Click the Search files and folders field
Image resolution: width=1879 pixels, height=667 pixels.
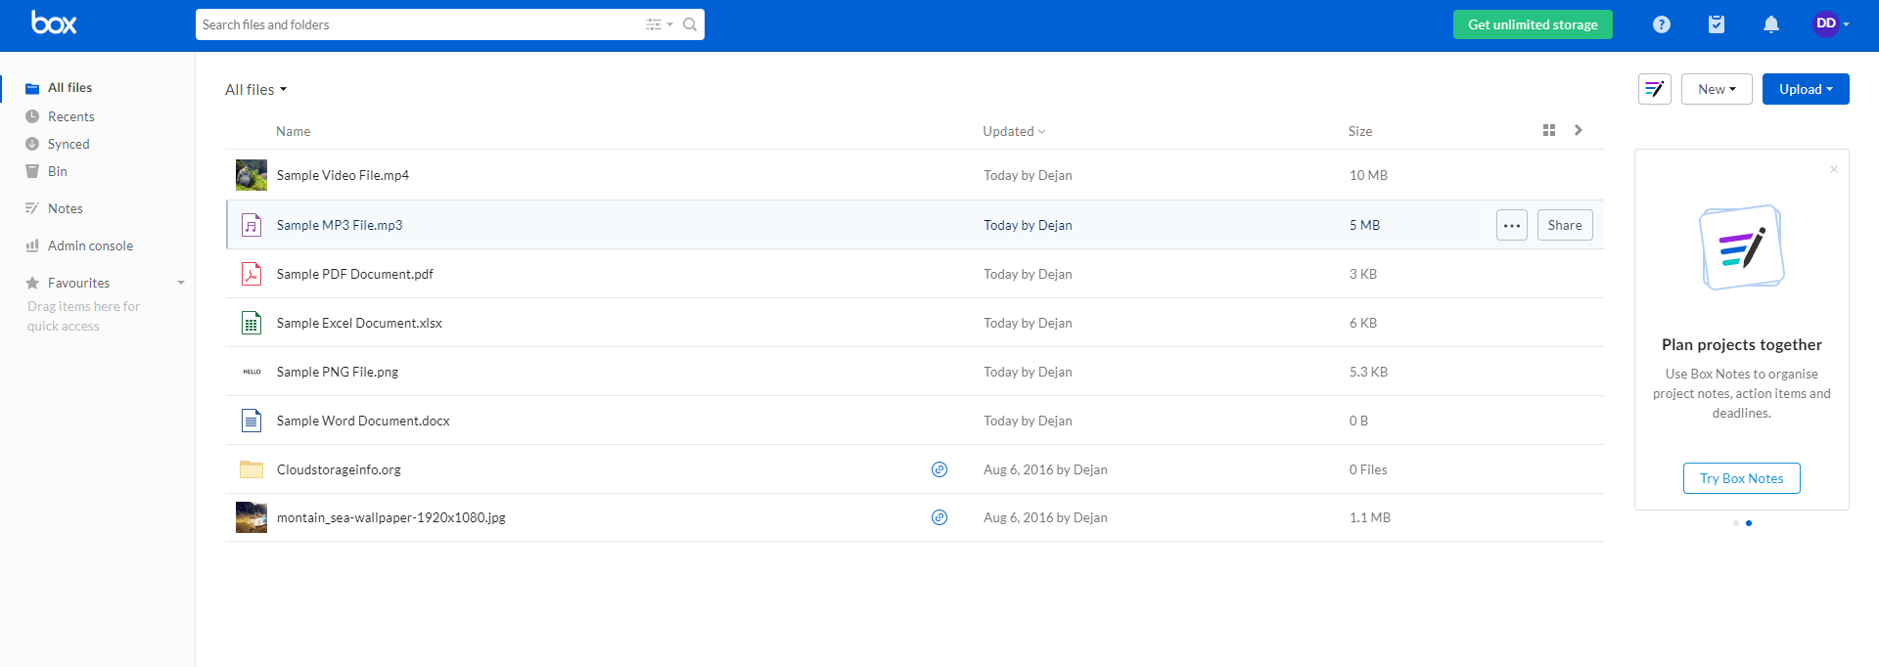tap(416, 24)
